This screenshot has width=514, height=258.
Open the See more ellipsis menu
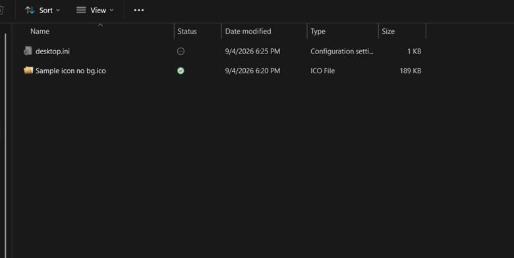tap(138, 10)
